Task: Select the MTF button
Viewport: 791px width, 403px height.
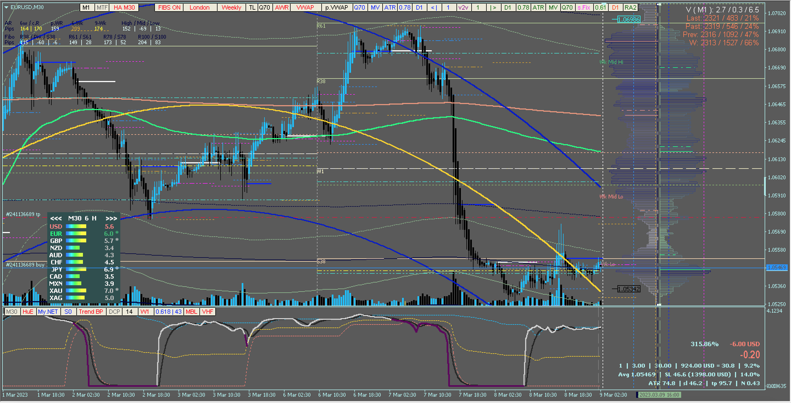Action: 102,7
